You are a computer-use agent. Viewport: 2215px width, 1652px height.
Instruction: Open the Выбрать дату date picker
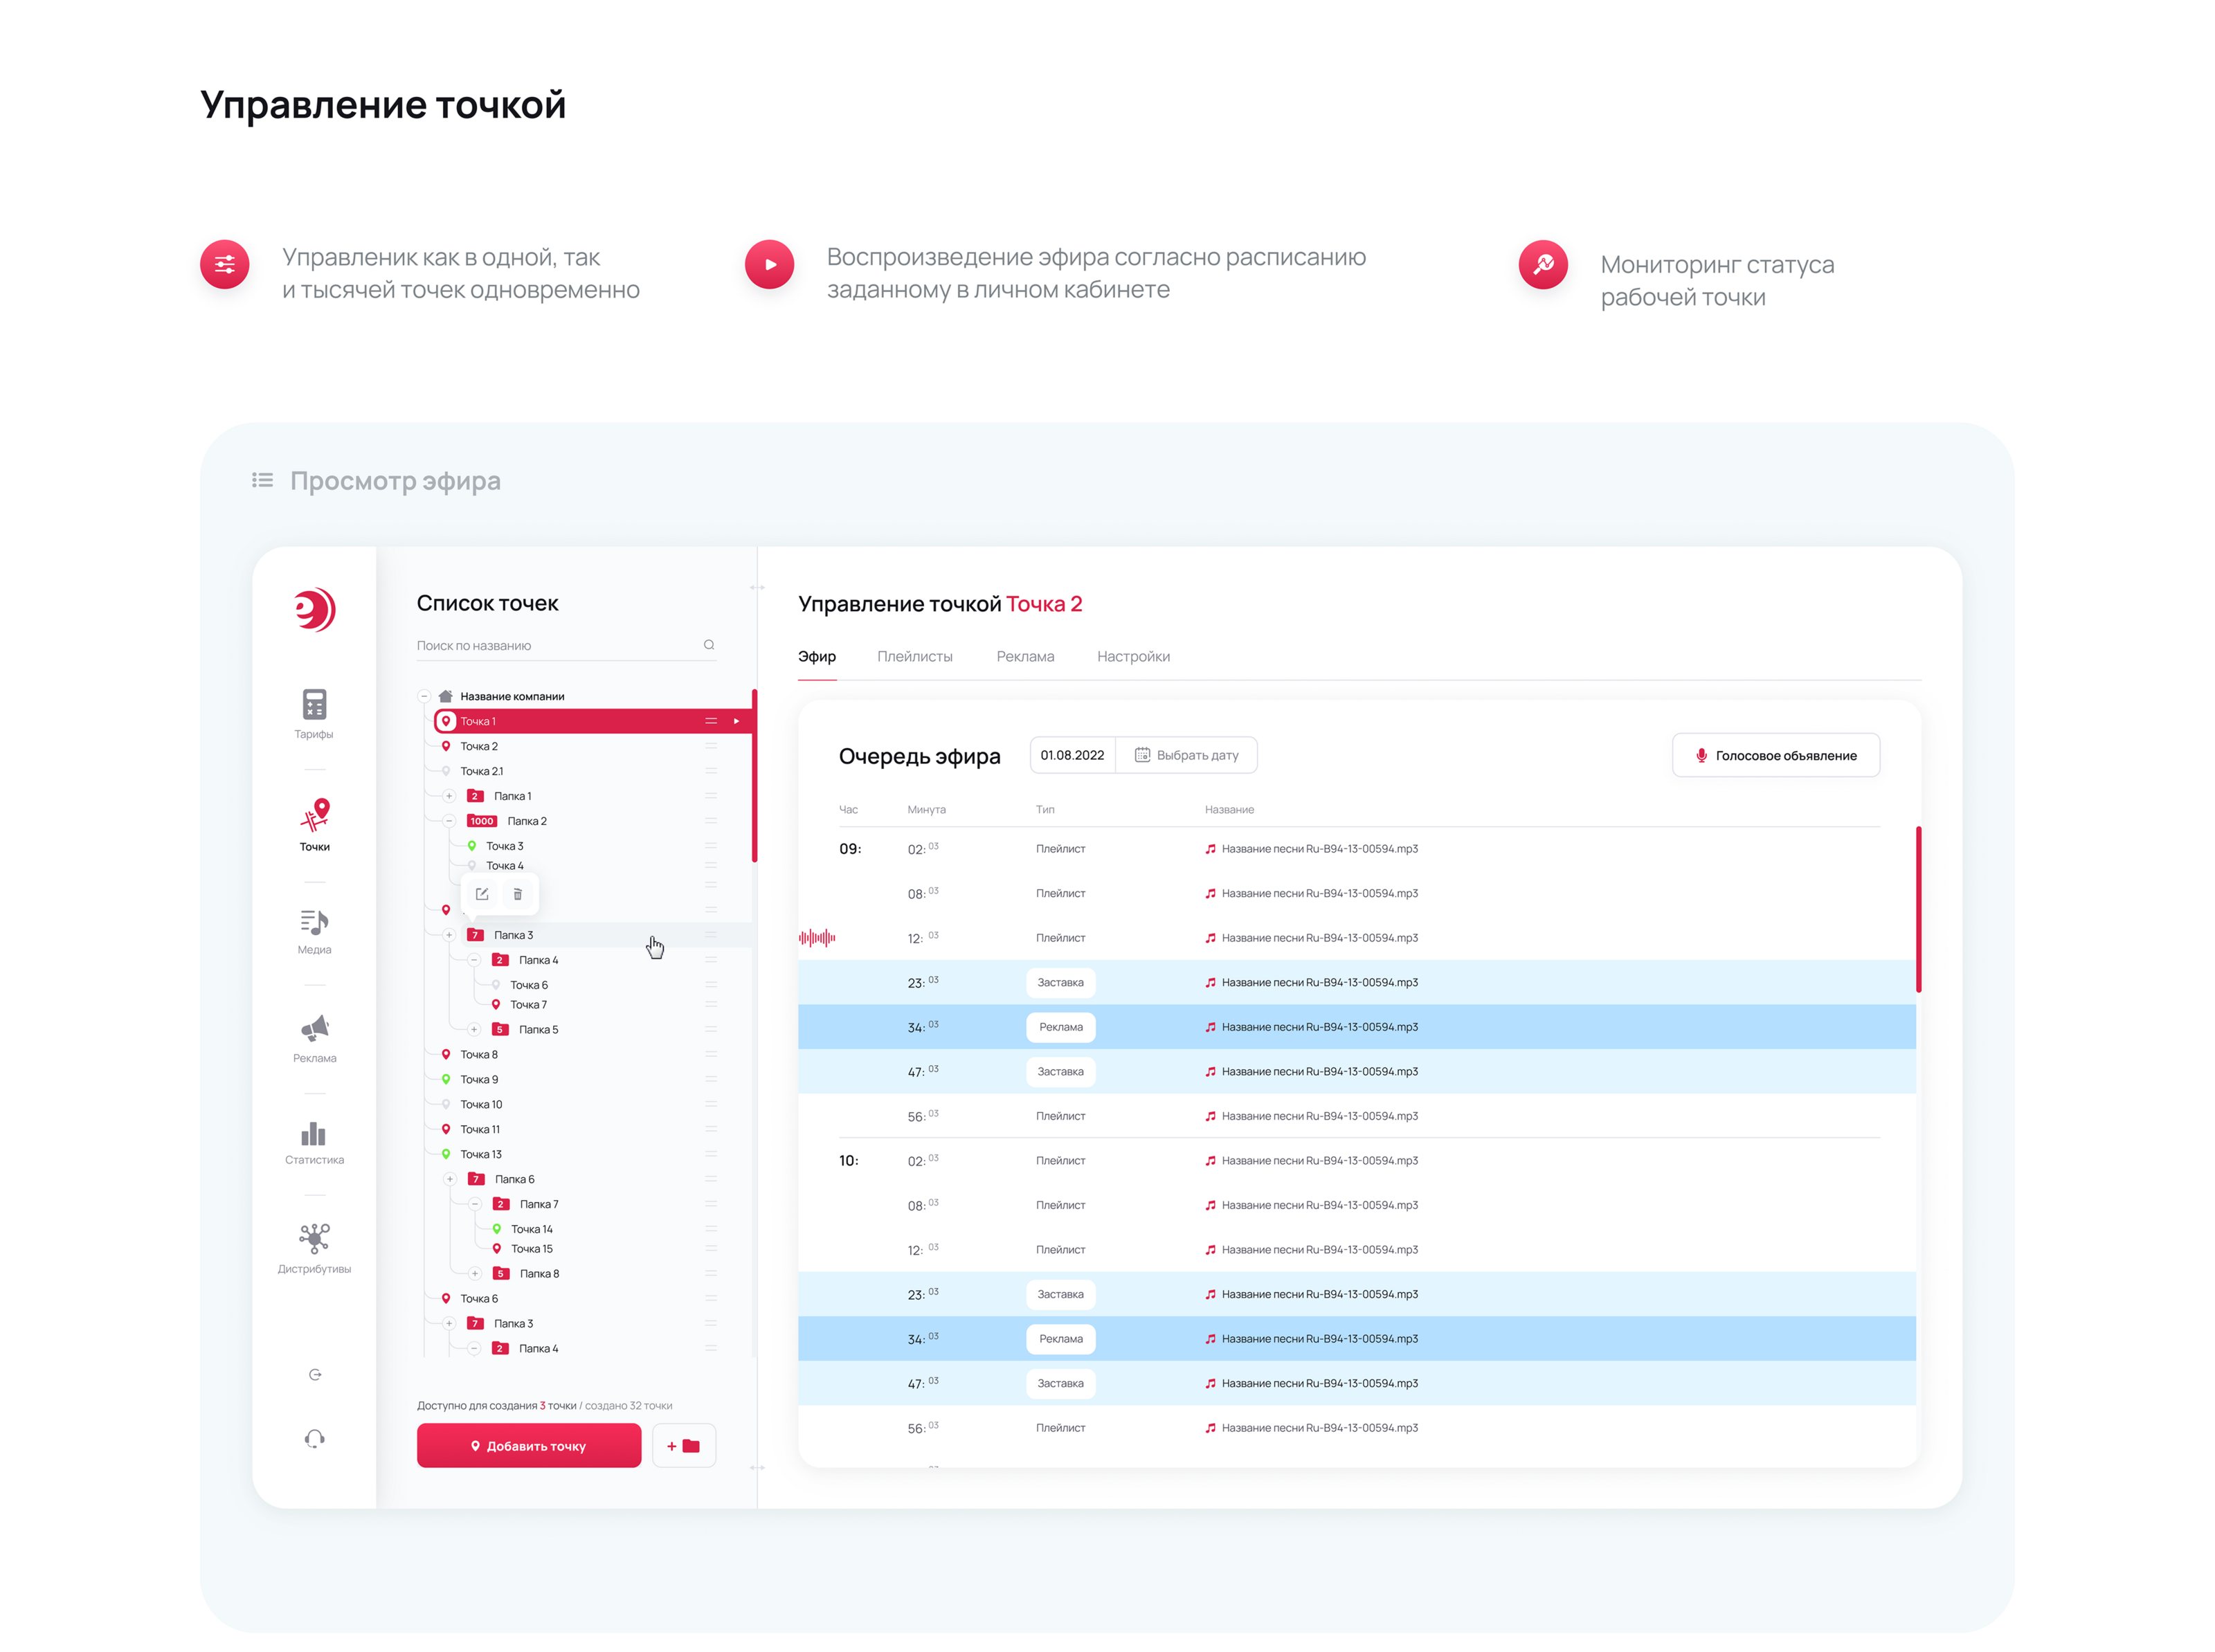pos(1186,755)
